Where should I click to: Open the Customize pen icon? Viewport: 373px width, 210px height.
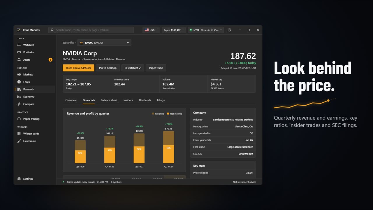tap(19, 141)
